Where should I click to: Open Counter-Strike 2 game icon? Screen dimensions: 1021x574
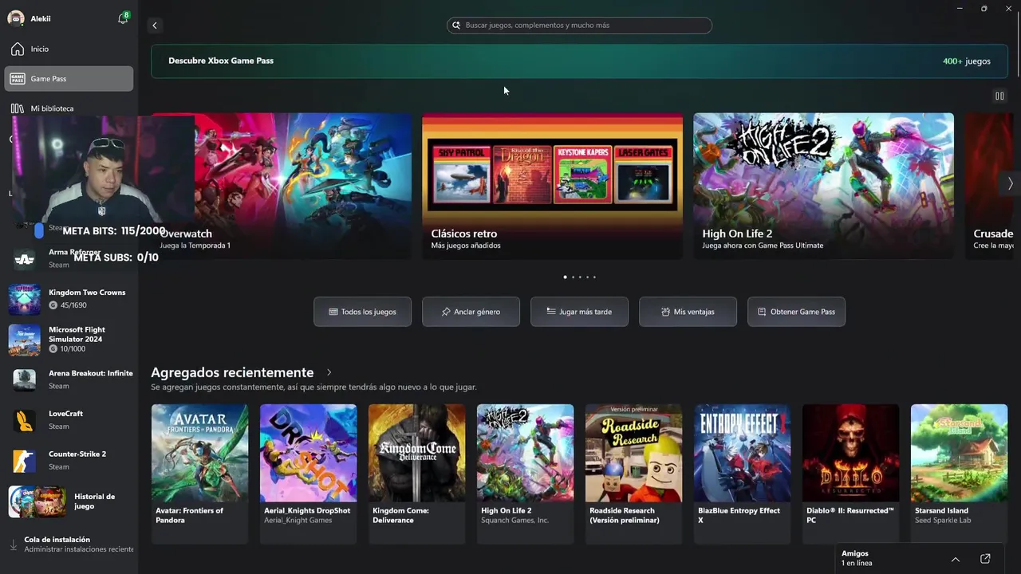(24, 461)
